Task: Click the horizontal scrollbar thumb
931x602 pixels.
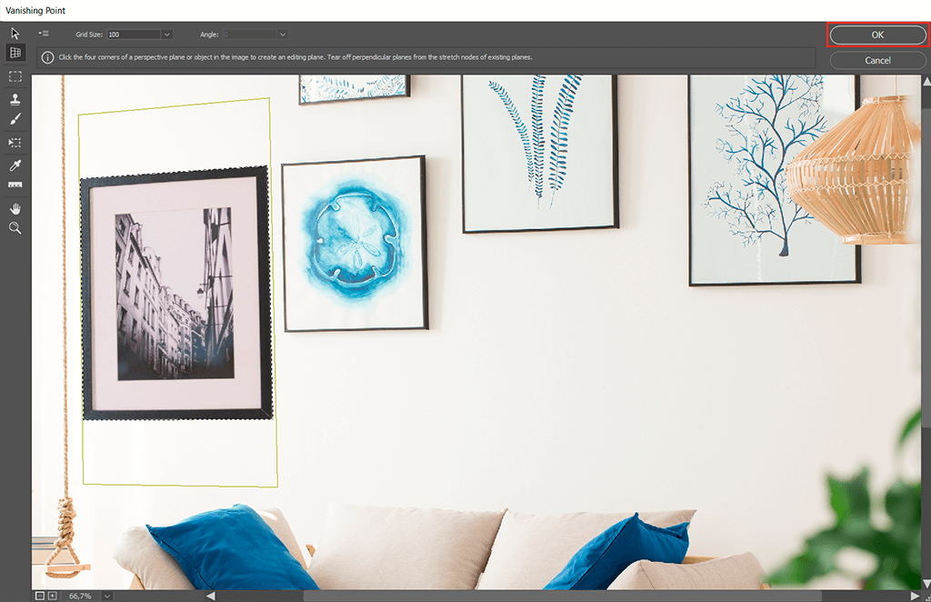Action: pyautogui.click(x=562, y=596)
